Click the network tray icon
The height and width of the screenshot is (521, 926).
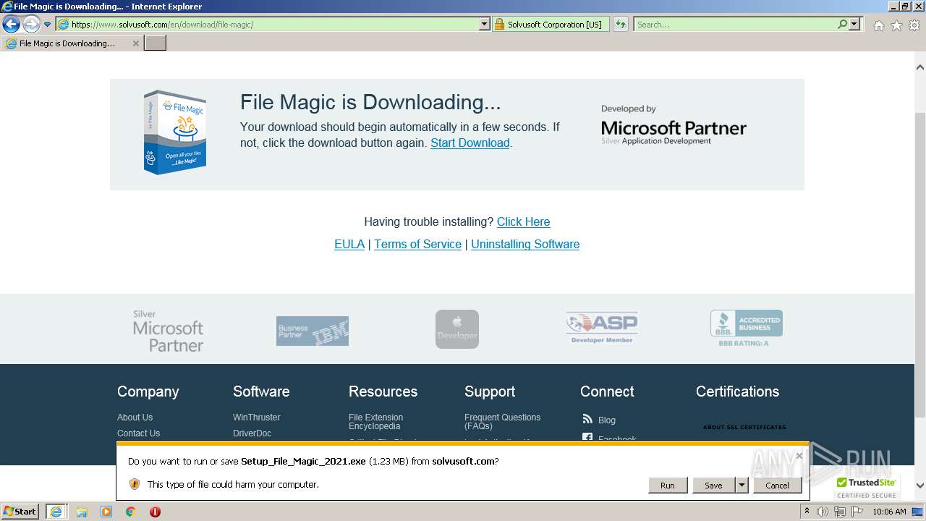click(x=840, y=512)
